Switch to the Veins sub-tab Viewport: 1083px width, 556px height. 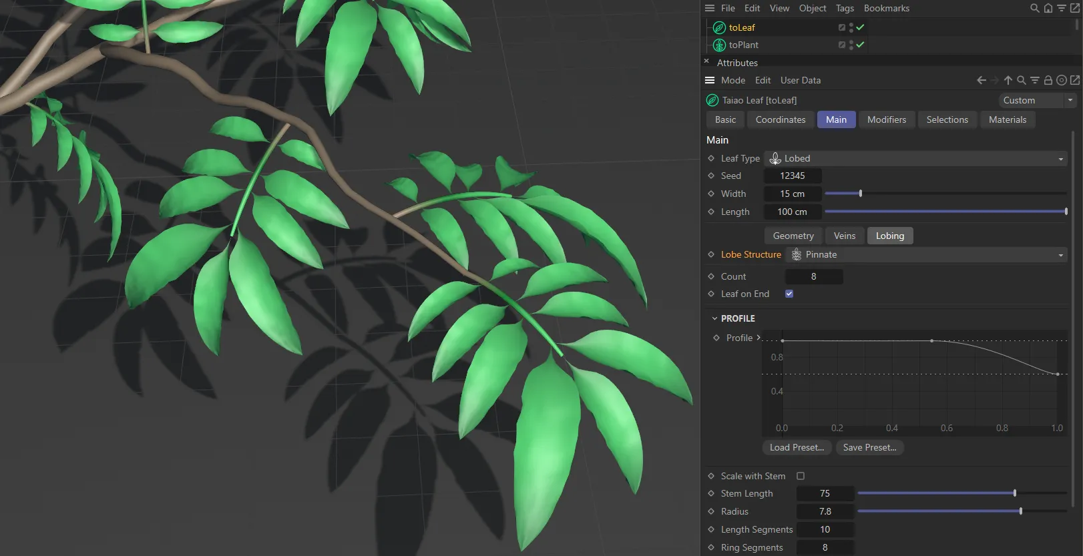click(845, 236)
